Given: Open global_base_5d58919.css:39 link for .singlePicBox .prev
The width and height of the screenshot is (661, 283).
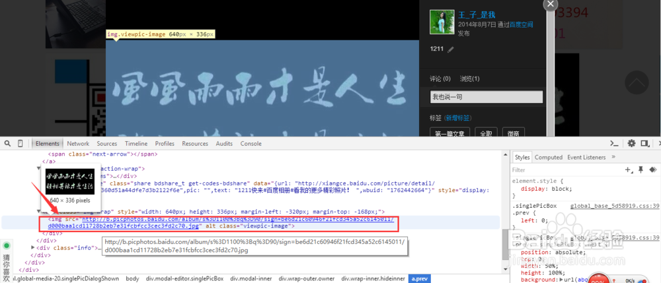Looking at the screenshot, I should pos(615,206).
